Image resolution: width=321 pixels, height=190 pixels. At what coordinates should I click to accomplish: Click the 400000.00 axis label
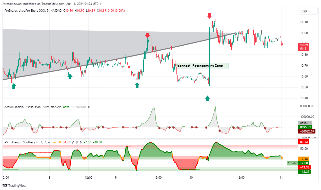coord(307,117)
